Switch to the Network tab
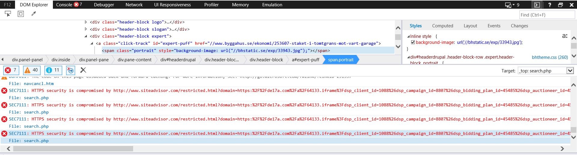 point(134,5)
